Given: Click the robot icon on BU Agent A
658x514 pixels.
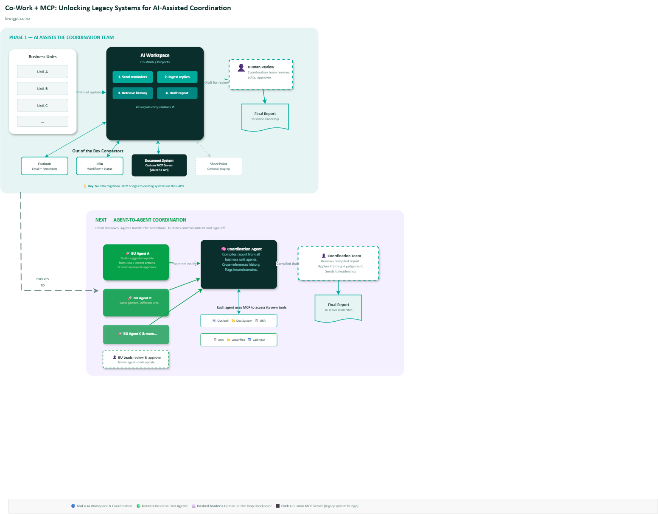Looking at the screenshot, I should pyautogui.click(x=127, y=253).
